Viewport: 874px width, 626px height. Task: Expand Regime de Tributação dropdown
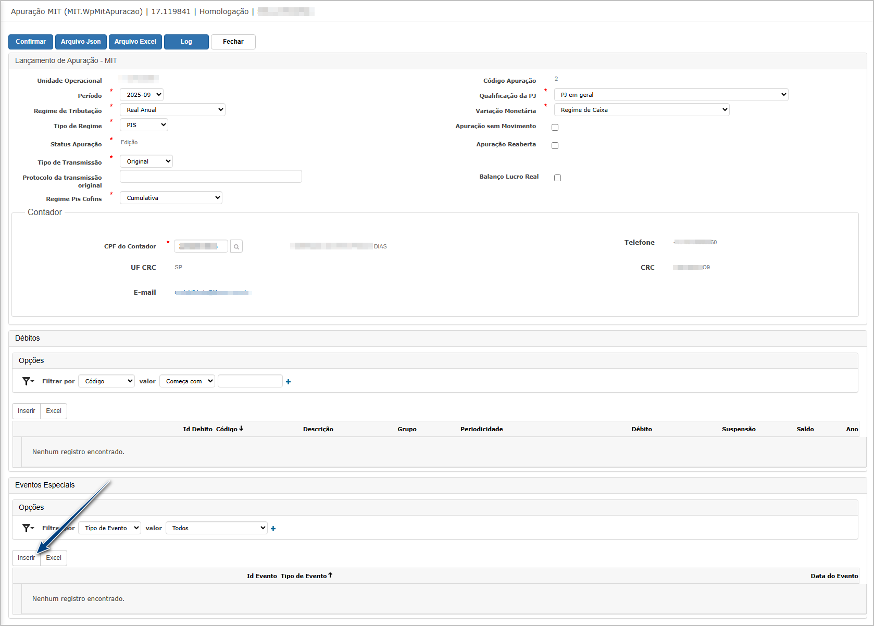(172, 110)
